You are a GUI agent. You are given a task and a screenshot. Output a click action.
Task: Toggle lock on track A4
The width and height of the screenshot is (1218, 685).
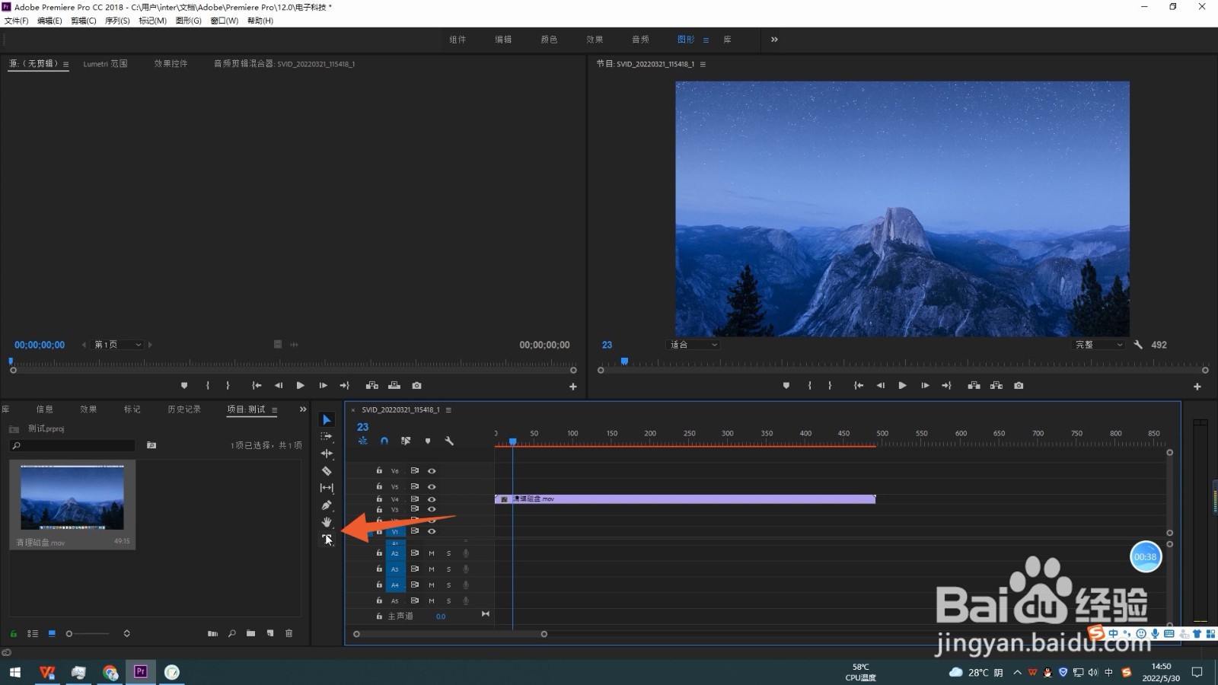pos(379,585)
